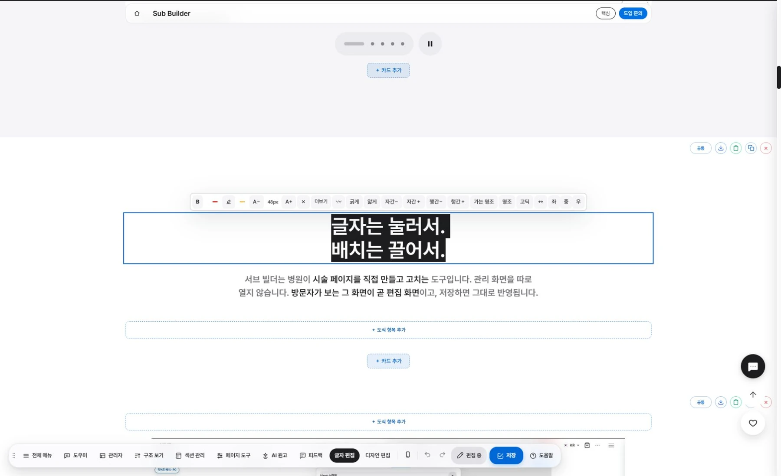This screenshot has height=476, width=781.
Task: Save changes with the 저장 button
Action: 506,456
